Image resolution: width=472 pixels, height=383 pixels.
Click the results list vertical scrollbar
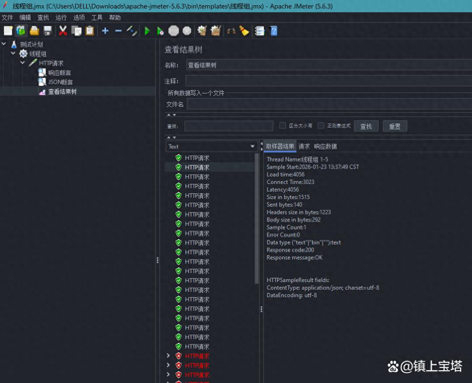pos(256,218)
